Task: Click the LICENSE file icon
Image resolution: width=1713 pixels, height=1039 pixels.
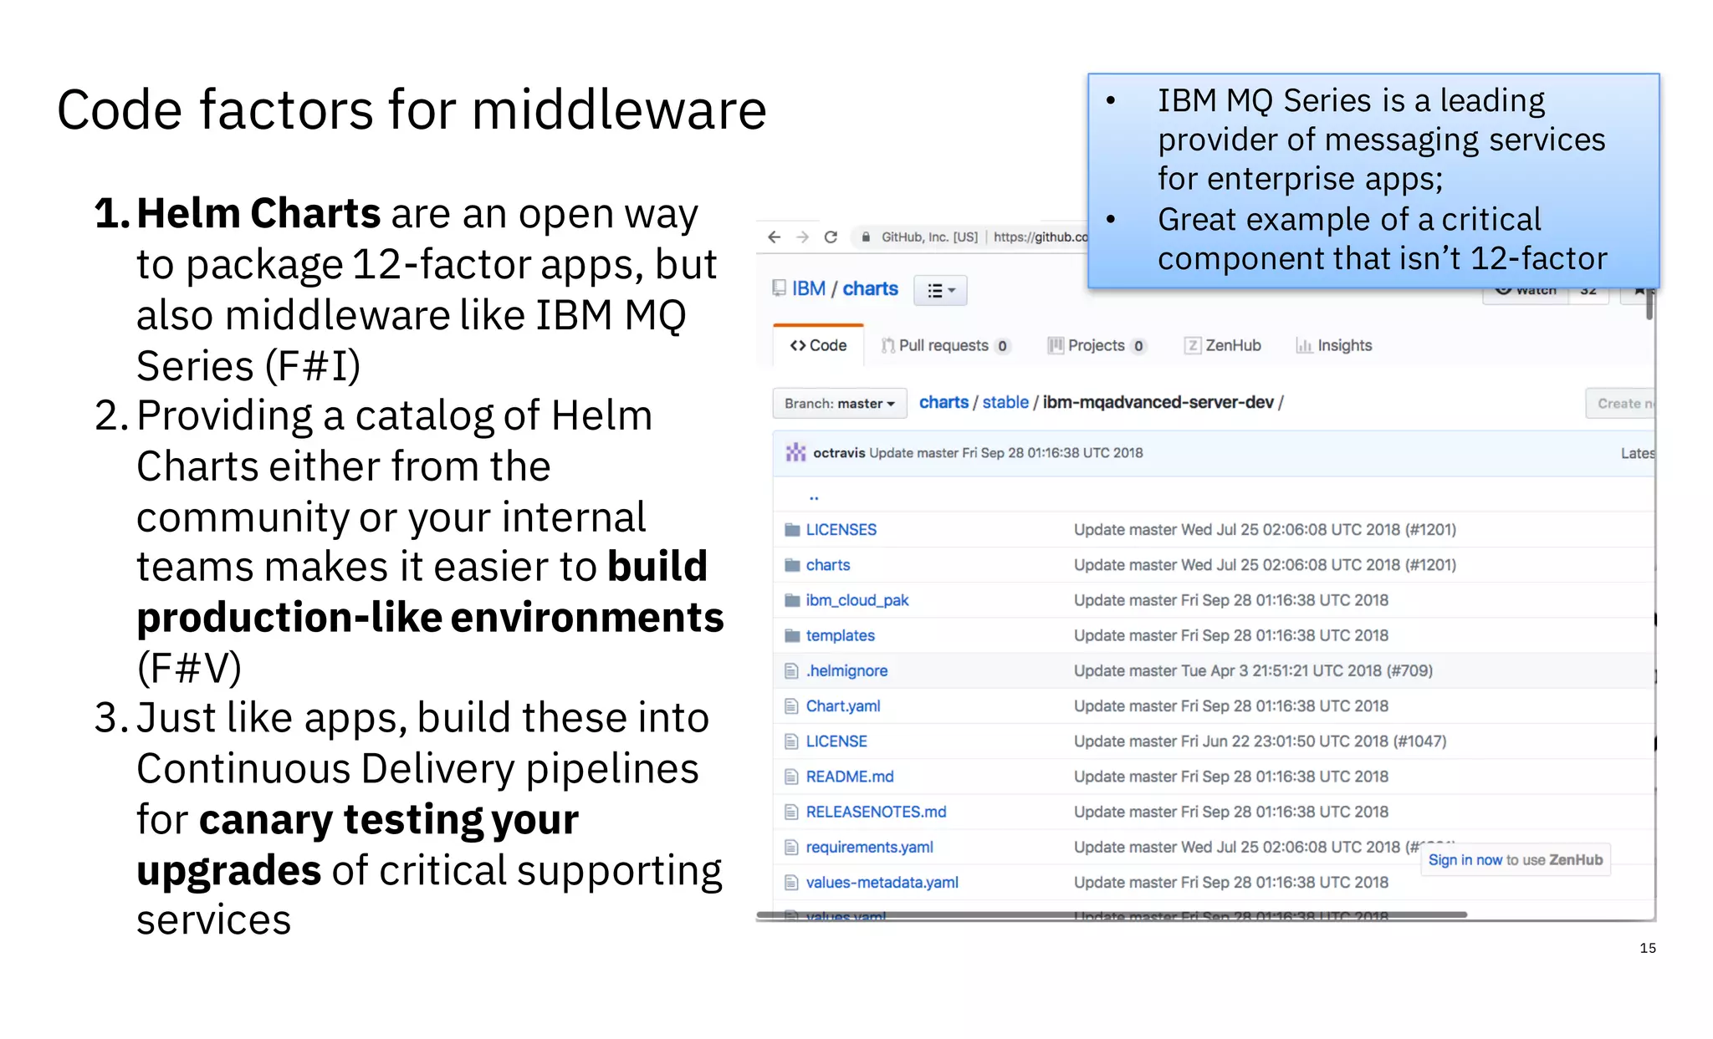Action: click(x=791, y=741)
